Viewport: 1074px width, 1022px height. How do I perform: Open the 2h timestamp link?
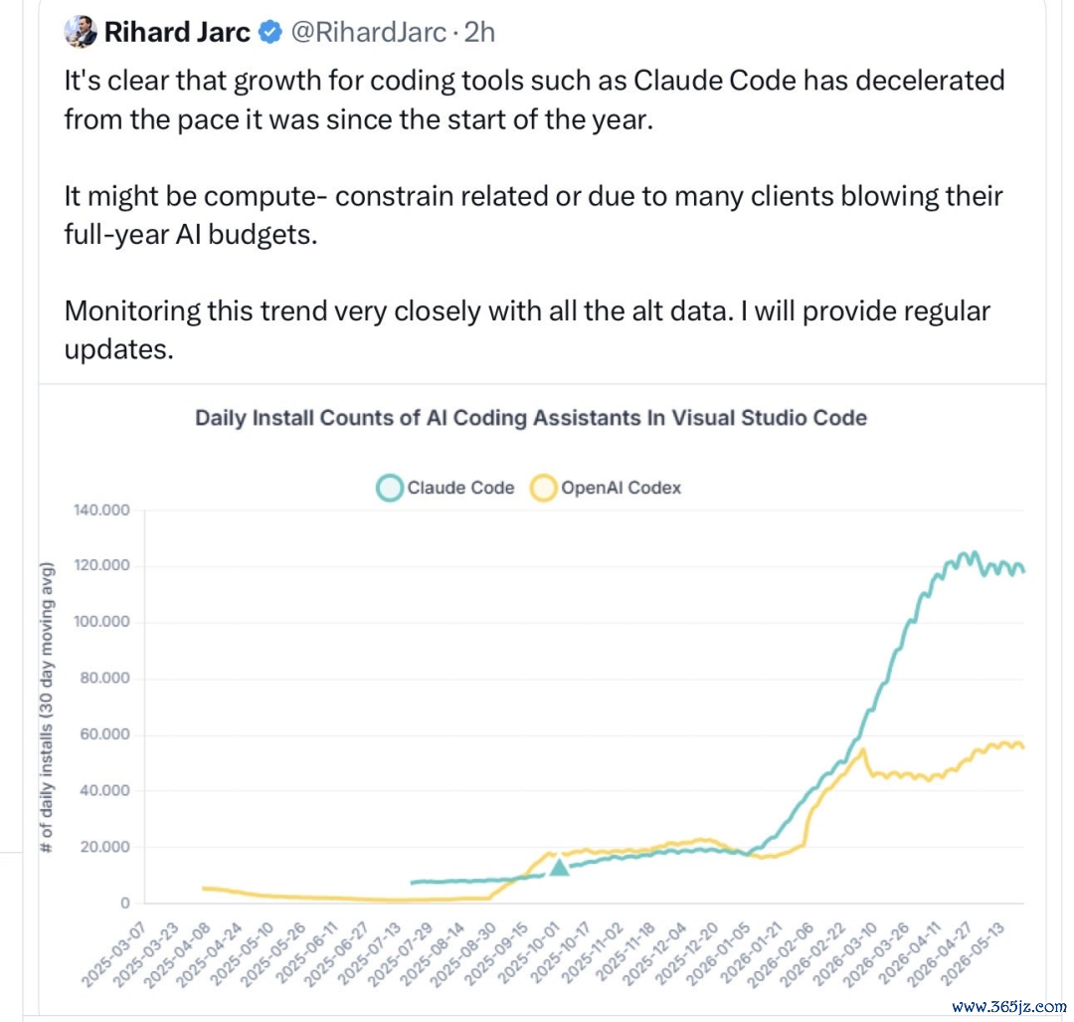pyautogui.click(x=479, y=32)
